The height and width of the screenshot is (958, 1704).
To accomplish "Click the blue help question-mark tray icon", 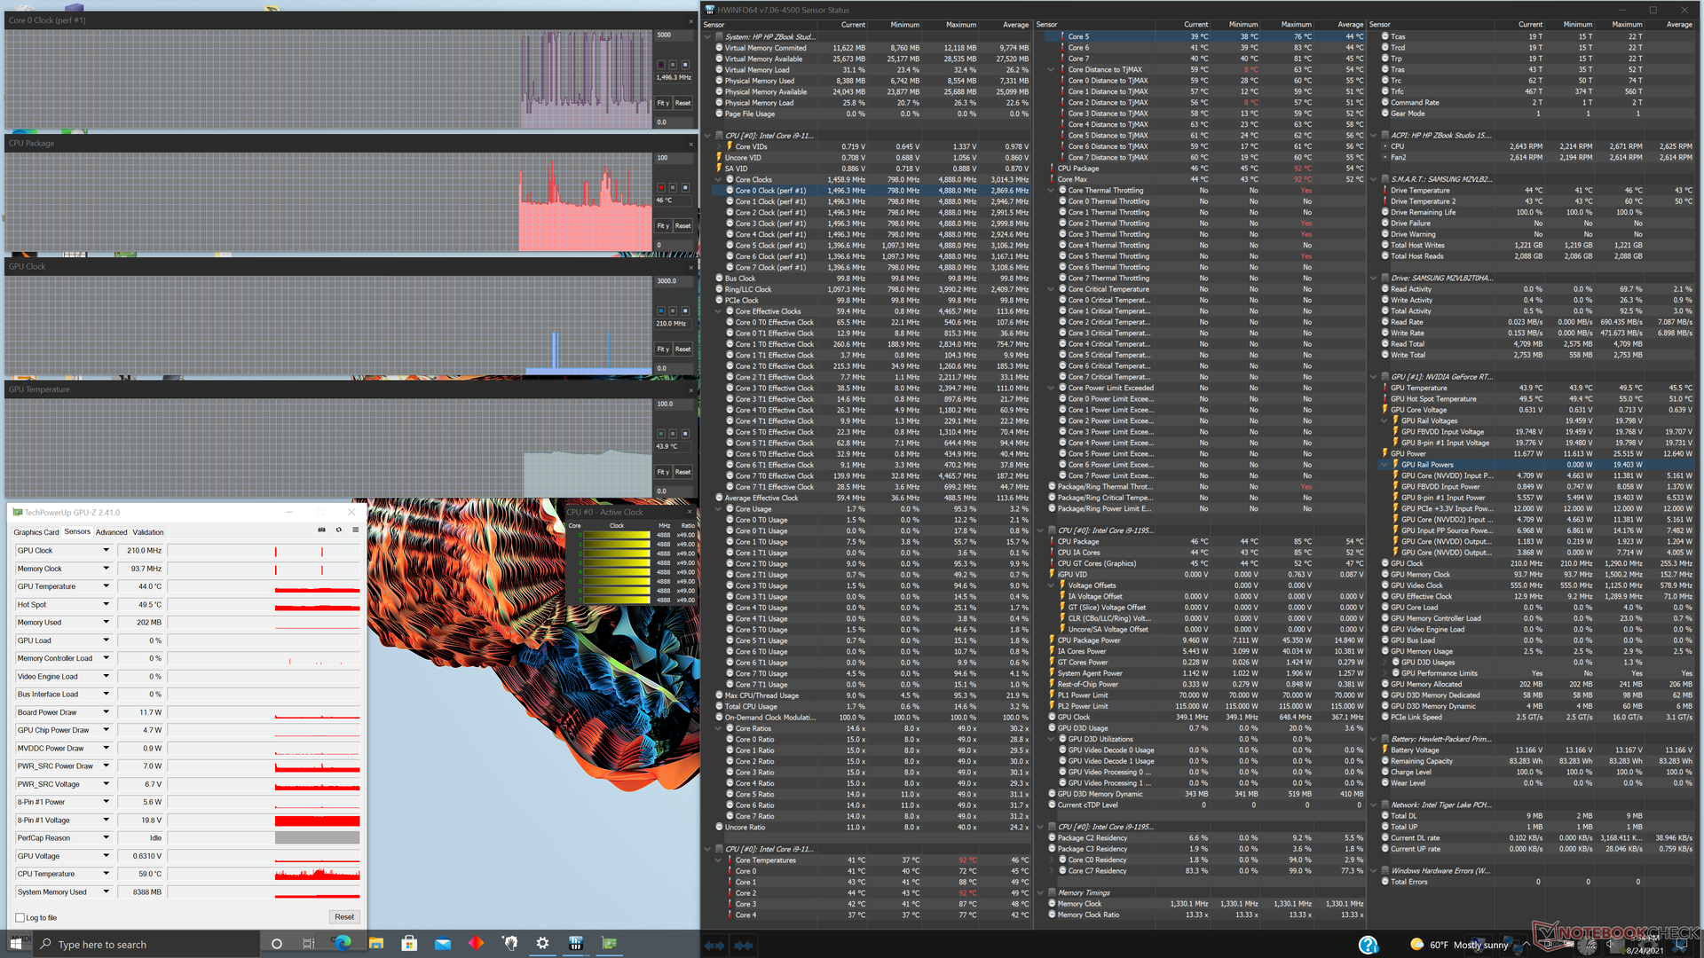I will pyautogui.click(x=1368, y=945).
